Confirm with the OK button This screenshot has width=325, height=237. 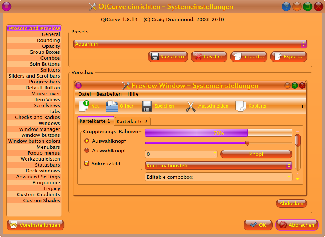click(x=258, y=225)
